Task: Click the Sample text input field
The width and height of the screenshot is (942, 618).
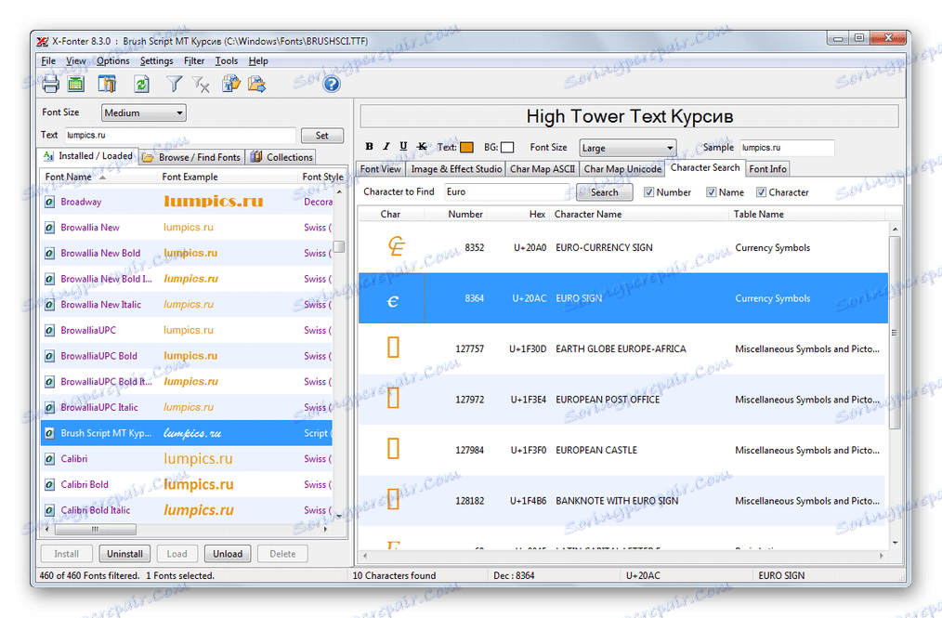Action: (x=787, y=147)
